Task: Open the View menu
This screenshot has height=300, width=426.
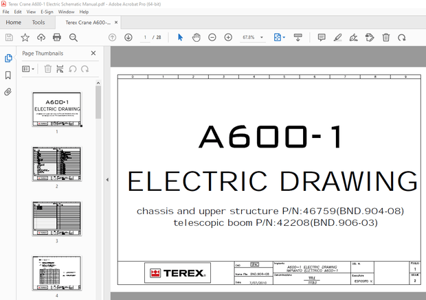Action: [x=31, y=12]
